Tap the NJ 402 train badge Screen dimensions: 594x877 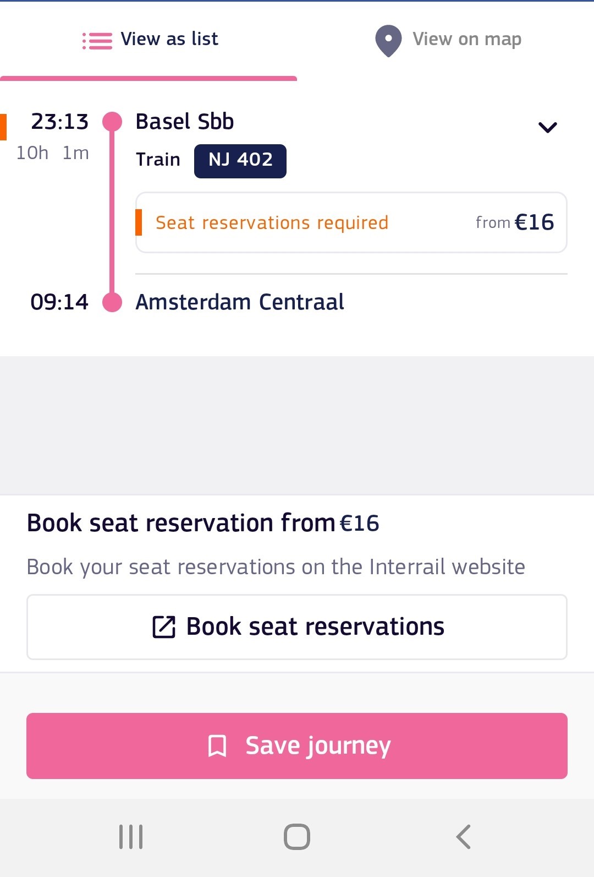(x=240, y=161)
